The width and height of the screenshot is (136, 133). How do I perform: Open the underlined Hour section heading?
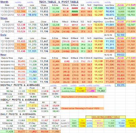tap(3, 55)
